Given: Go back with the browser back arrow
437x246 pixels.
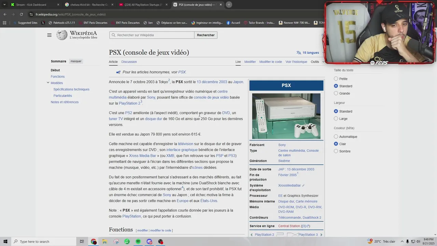Looking at the screenshot, I should 5,14.
